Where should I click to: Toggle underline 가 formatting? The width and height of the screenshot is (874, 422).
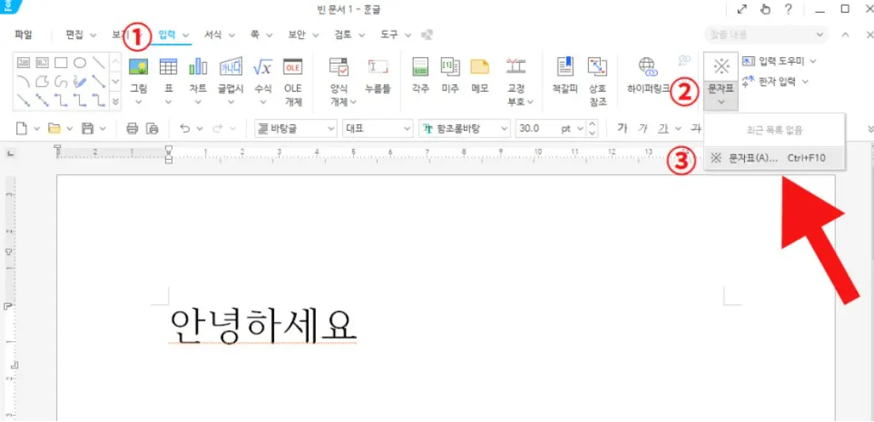(x=663, y=128)
